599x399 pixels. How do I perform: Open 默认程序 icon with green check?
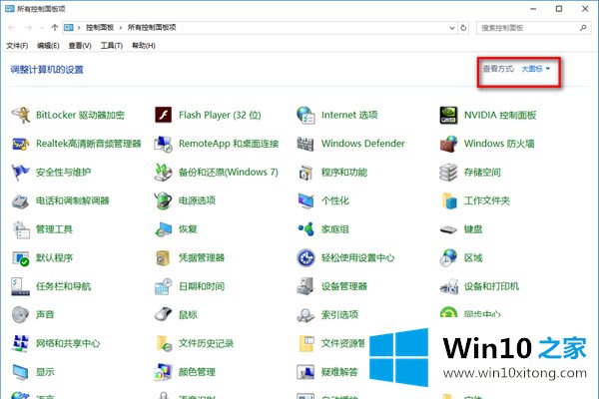[21, 258]
